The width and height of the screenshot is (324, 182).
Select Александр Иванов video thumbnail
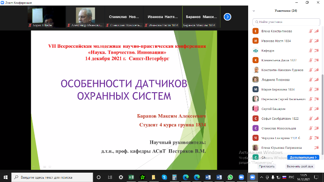click(85, 17)
